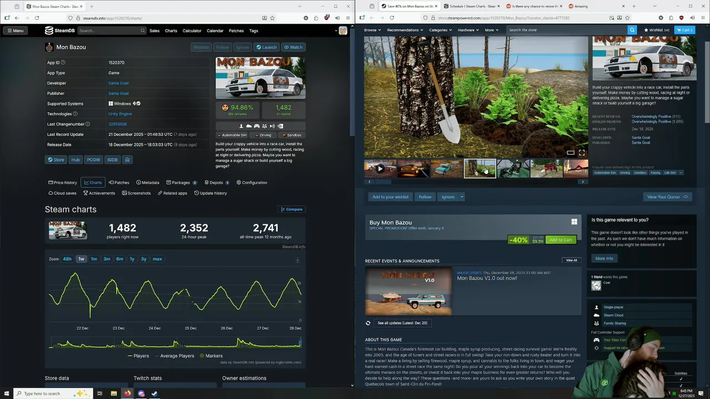Toggle Follow on the Steam store page
710x399 pixels.
[x=425, y=197]
